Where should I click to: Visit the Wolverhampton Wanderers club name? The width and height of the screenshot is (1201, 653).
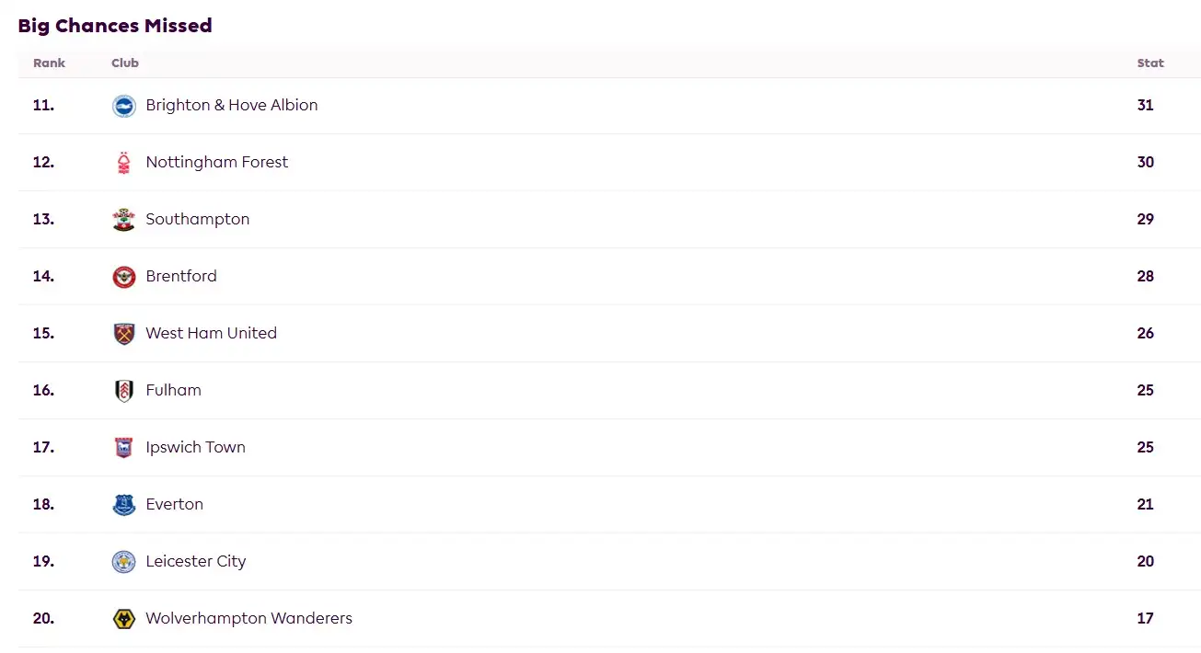[x=248, y=618]
